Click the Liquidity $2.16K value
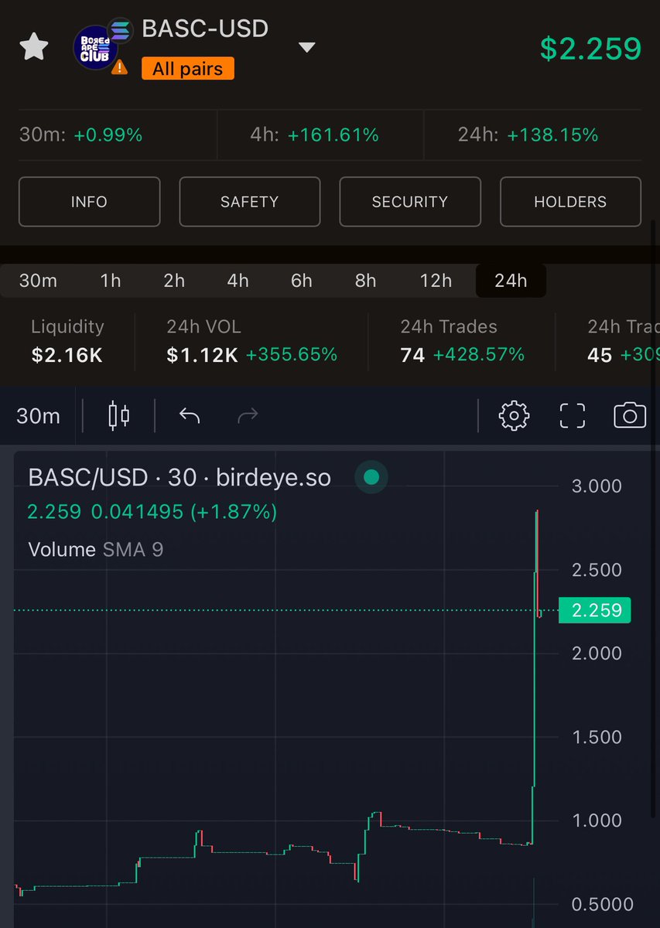This screenshot has height=928, width=660. [67, 356]
